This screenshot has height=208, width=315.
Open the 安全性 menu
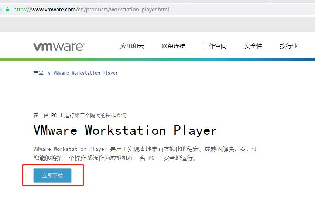253,46
